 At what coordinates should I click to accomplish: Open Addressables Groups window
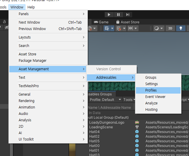158,78
